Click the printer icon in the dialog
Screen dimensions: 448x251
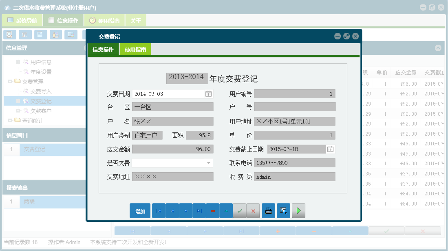[x=268, y=210]
